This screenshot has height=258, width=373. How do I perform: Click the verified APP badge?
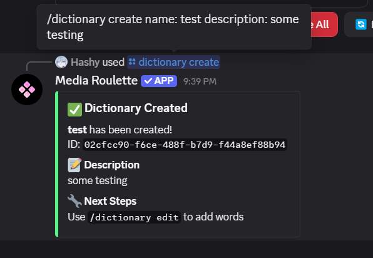159,81
